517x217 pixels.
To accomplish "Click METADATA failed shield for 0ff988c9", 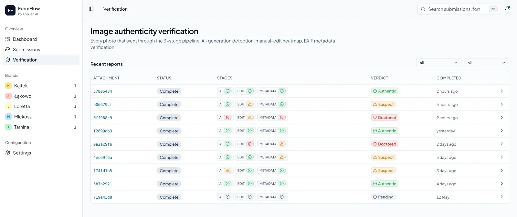I will click(x=282, y=118).
